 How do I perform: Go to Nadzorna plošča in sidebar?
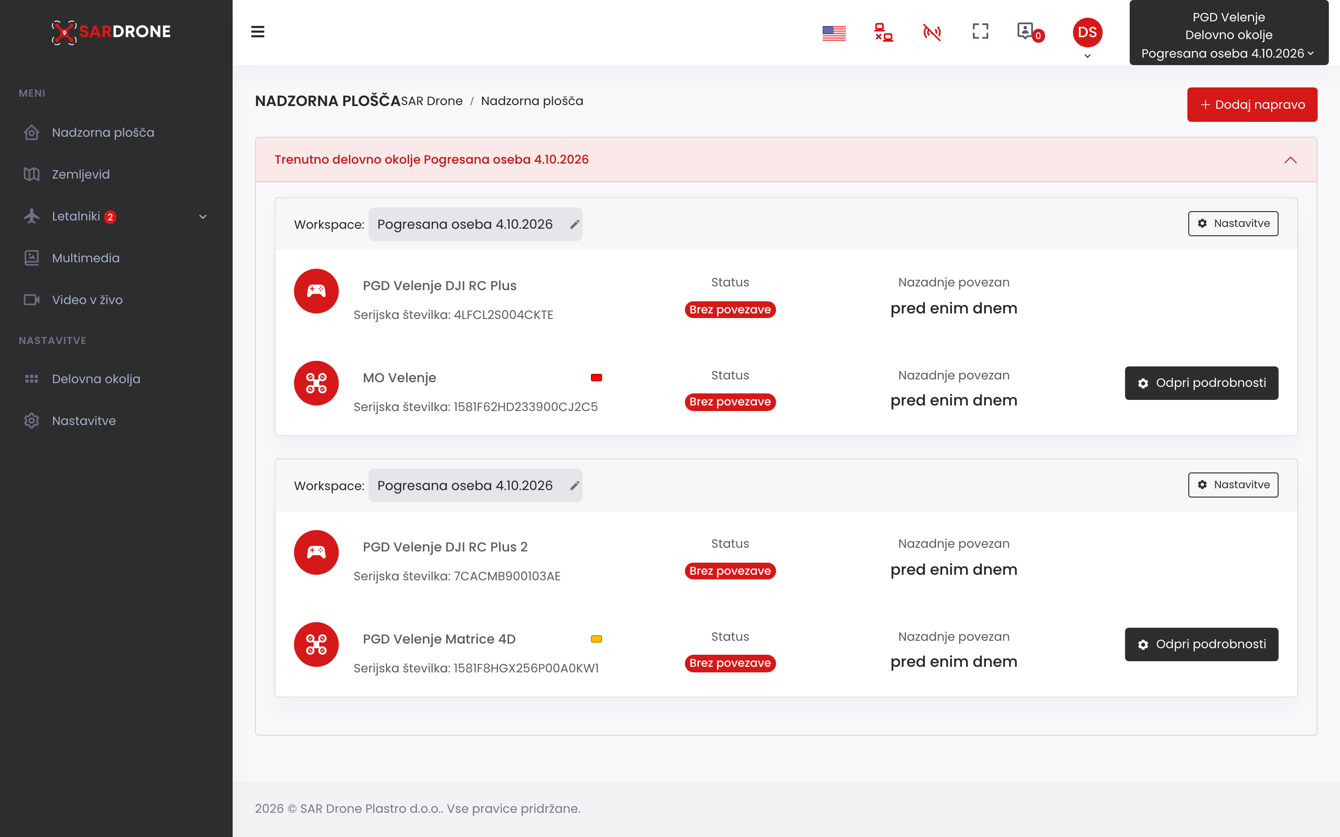coord(103,133)
